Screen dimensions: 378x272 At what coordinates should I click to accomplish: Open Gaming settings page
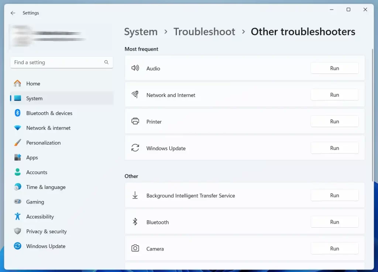[62, 202]
